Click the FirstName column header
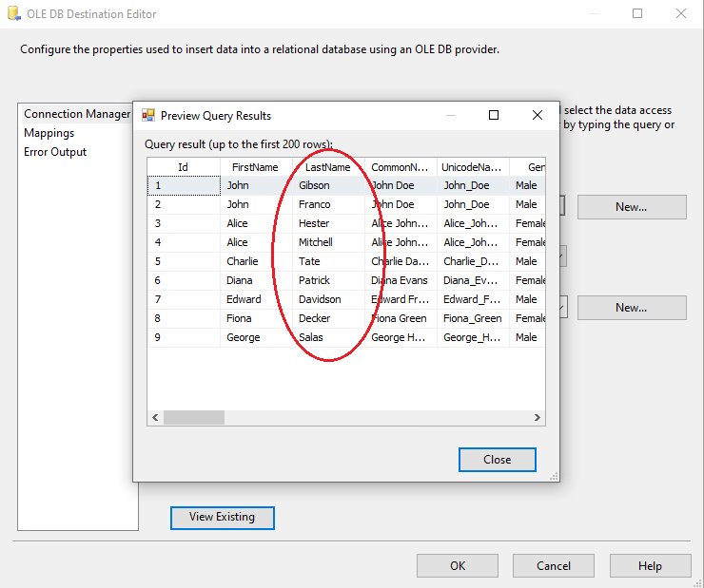The image size is (704, 588). tap(255, 167)
